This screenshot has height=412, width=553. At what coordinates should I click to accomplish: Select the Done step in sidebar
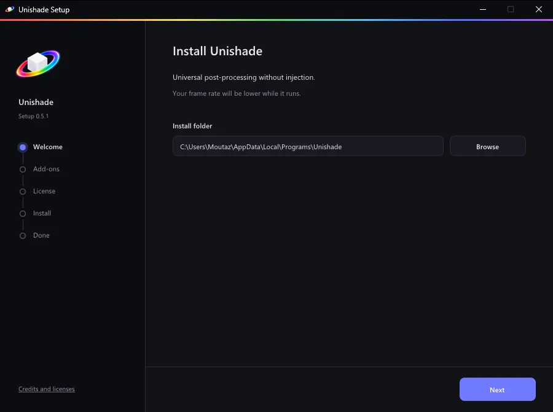pyautogui.click(x=41, y=235)
